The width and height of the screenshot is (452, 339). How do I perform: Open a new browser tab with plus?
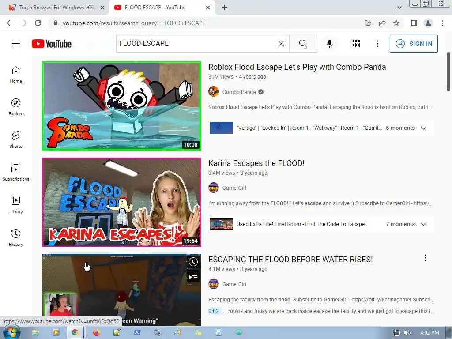pyautogui.click(x=225, y=8)
